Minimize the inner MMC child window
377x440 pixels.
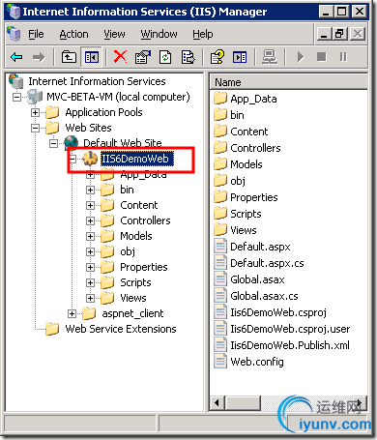click(325, 34)
